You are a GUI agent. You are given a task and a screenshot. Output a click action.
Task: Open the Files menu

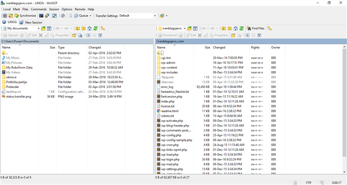(25, 9)
